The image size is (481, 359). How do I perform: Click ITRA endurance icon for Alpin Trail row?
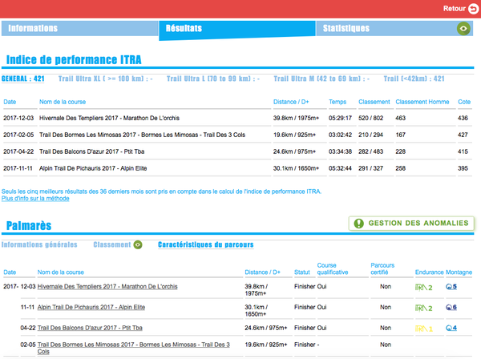(423, 307)
